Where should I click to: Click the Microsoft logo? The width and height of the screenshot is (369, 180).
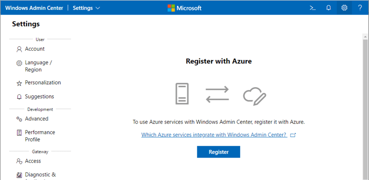184,8
